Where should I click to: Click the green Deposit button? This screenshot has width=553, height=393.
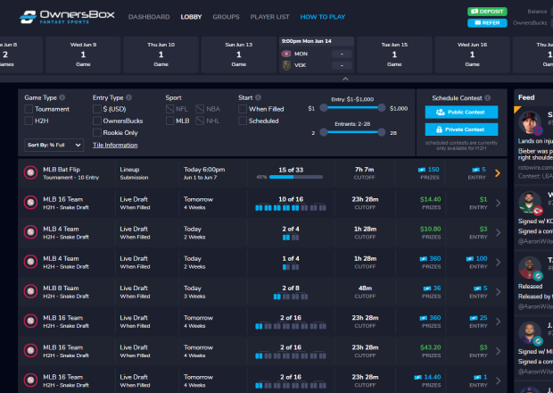coord(487,12)
